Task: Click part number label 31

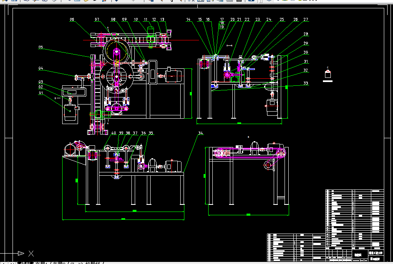Action: (x=306, y=62)
